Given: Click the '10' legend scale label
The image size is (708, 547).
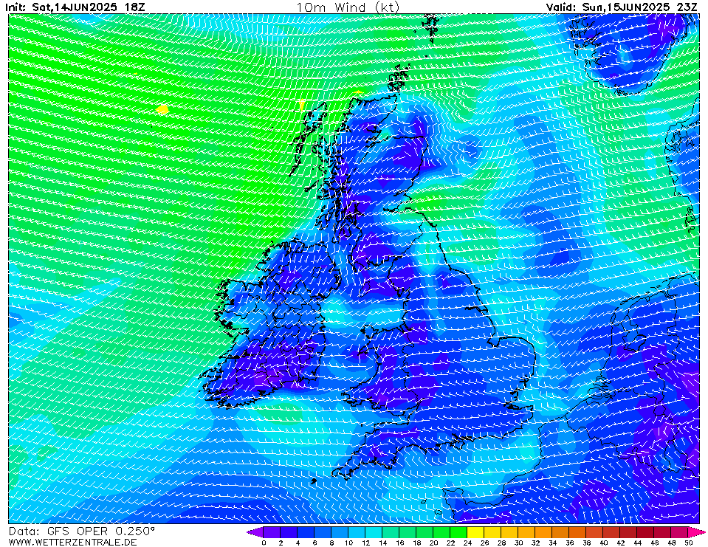Looking at the screenshot, I should [x=348, y=543].
